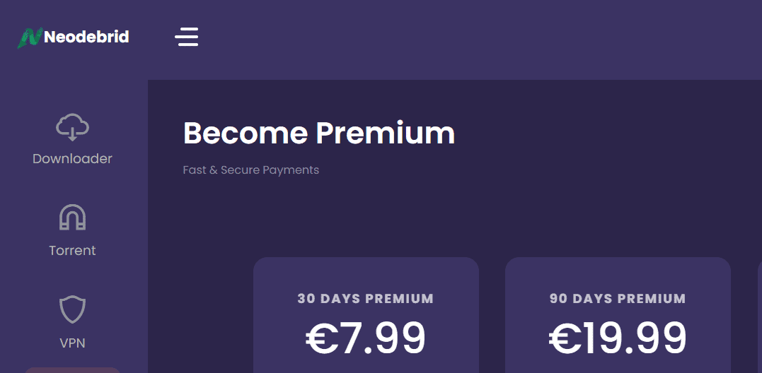This screenshot has width=762, height=373.
Task: Click the 30 DAYS PREMIUM title text
Action: [x=366, y=298]
